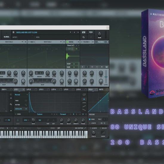The image size is (164, 164).
Task: Toggle voicing MONO checkbox
Action: coord(90,119)
